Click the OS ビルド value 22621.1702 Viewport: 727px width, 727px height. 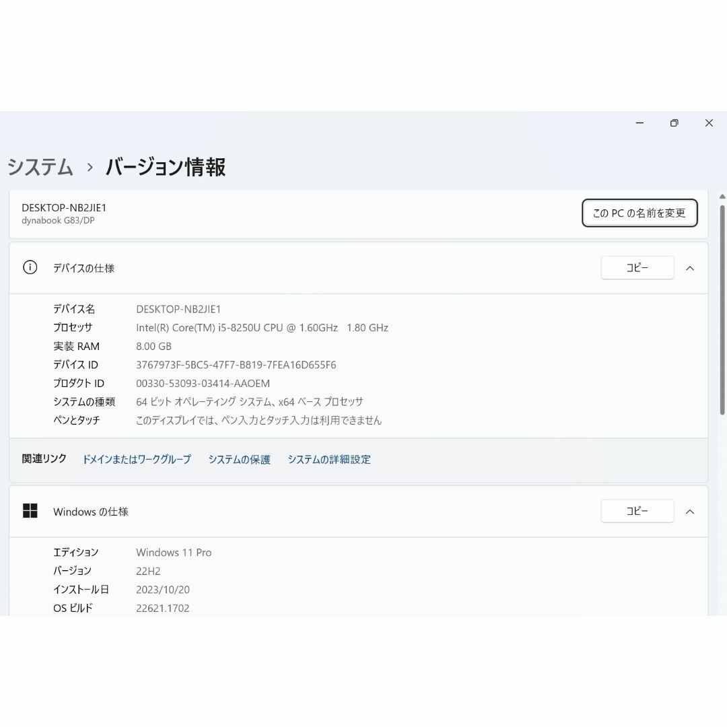(x=163, y=608)
